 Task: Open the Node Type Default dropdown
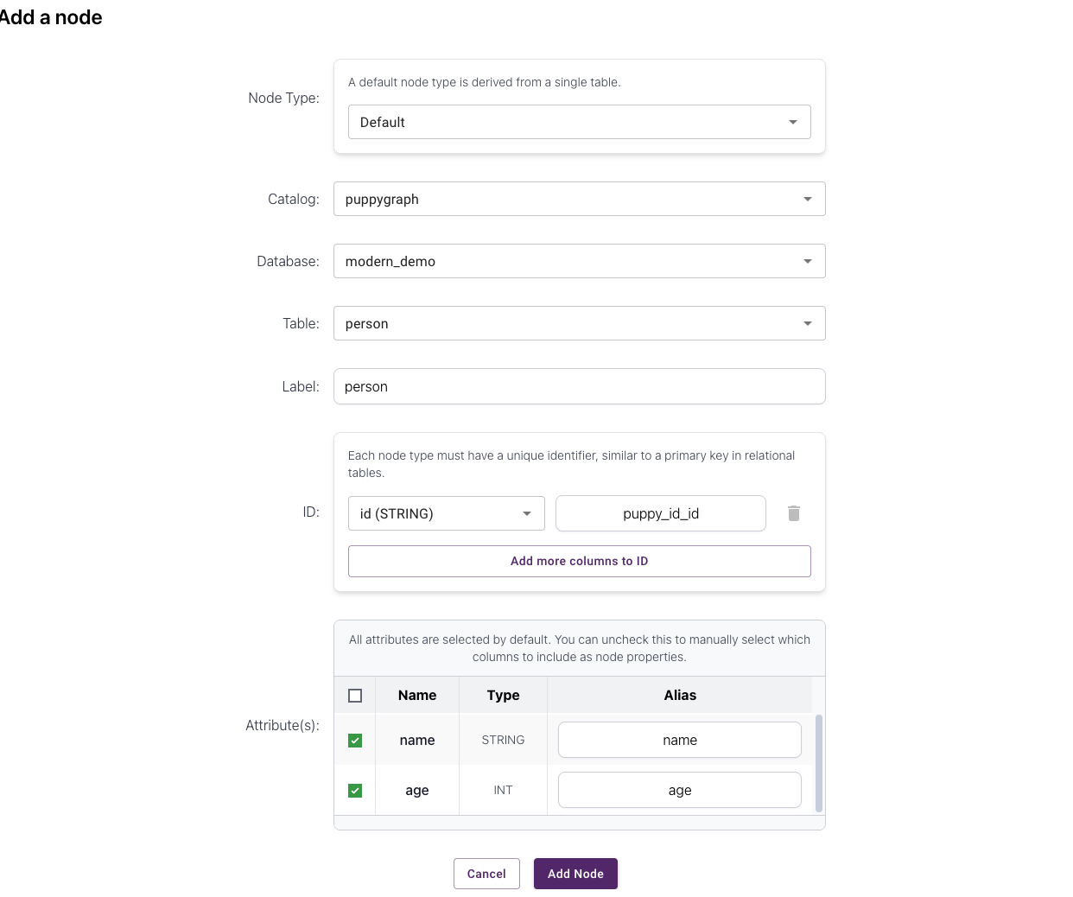coord(579,122)
